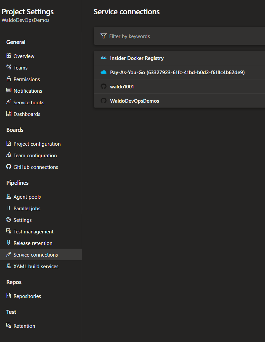Click the WaldoDevOpsDemos project name under Project Settings
Viewport: 265px width, 342px height.
[x=25, y=20]
